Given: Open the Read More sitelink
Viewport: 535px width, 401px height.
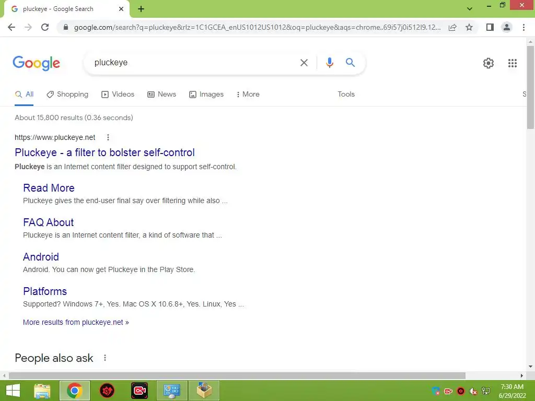Looking at the screenshot, I should pyautogui.click(x=49, y=188).
